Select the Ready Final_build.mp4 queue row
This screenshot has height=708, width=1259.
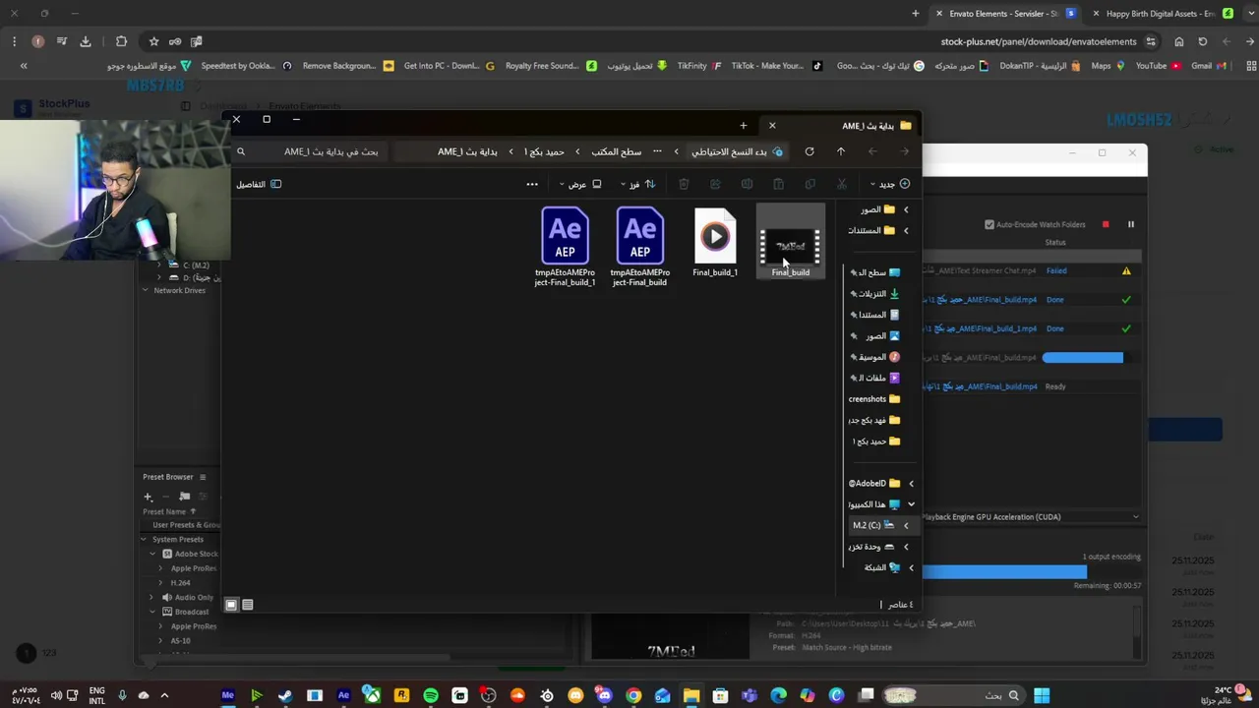[x=1032, y=386]
